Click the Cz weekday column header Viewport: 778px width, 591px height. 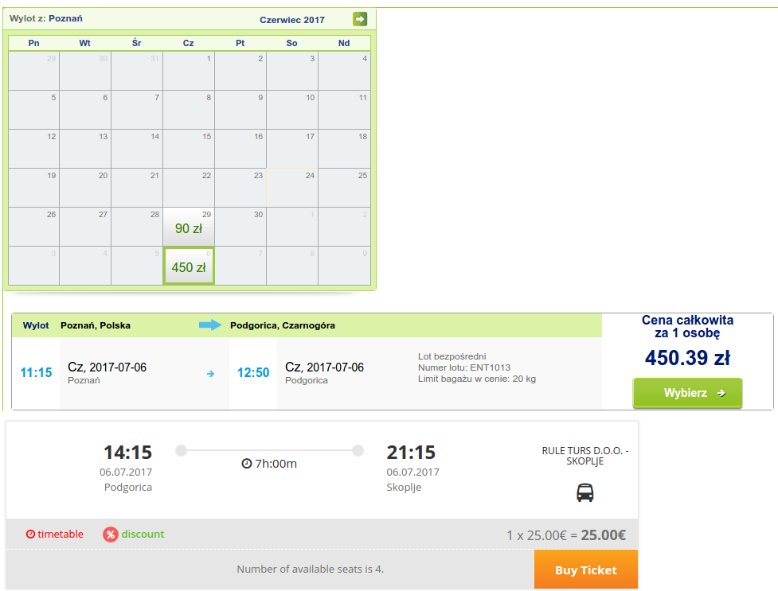tap(188, 43)
